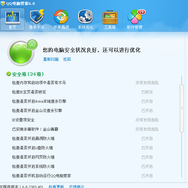Click the 安全项 (24项) heading
This screenshot has width=188, height=188.
(x=28, y=74)
